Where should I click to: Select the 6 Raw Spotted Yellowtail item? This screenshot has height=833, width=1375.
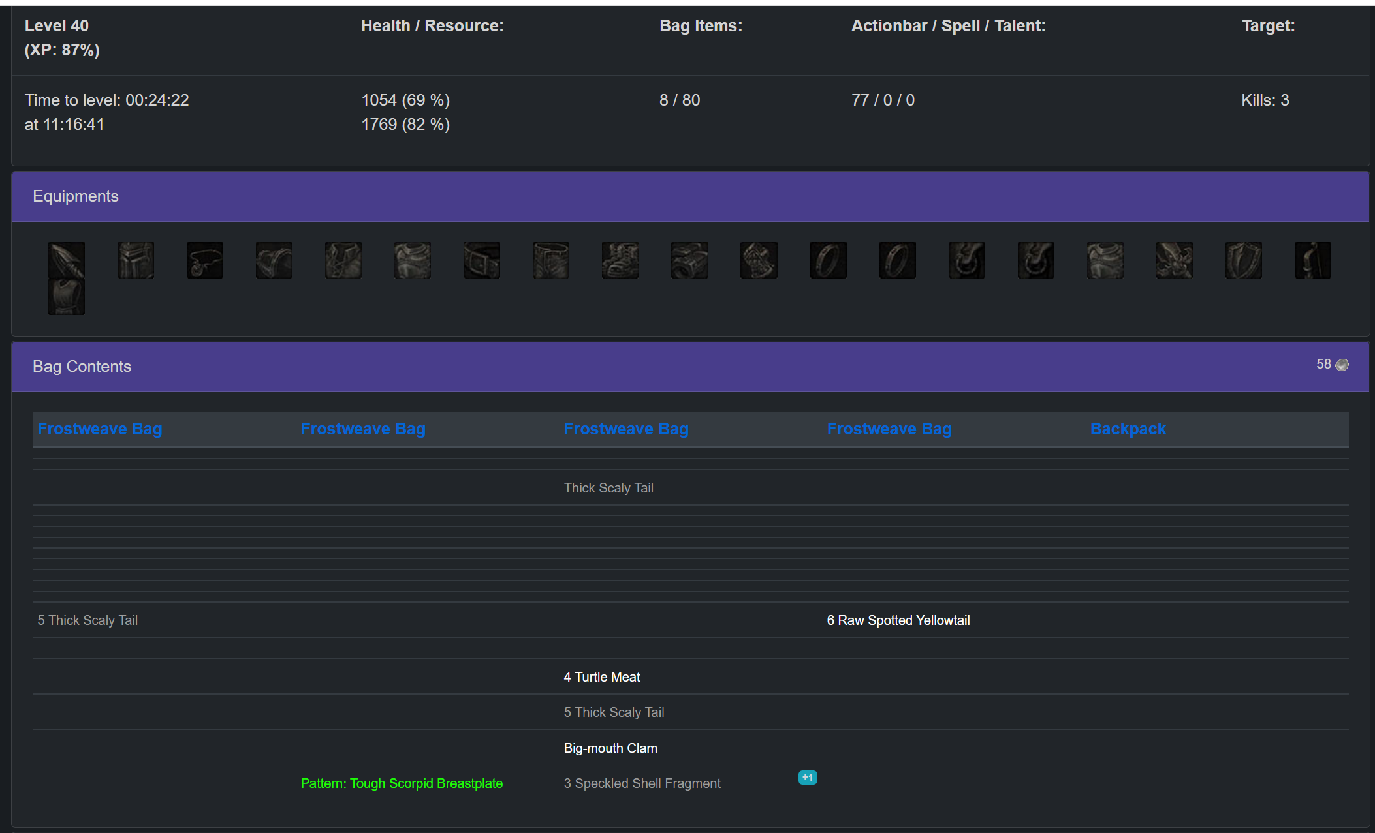tap(898, 620)
